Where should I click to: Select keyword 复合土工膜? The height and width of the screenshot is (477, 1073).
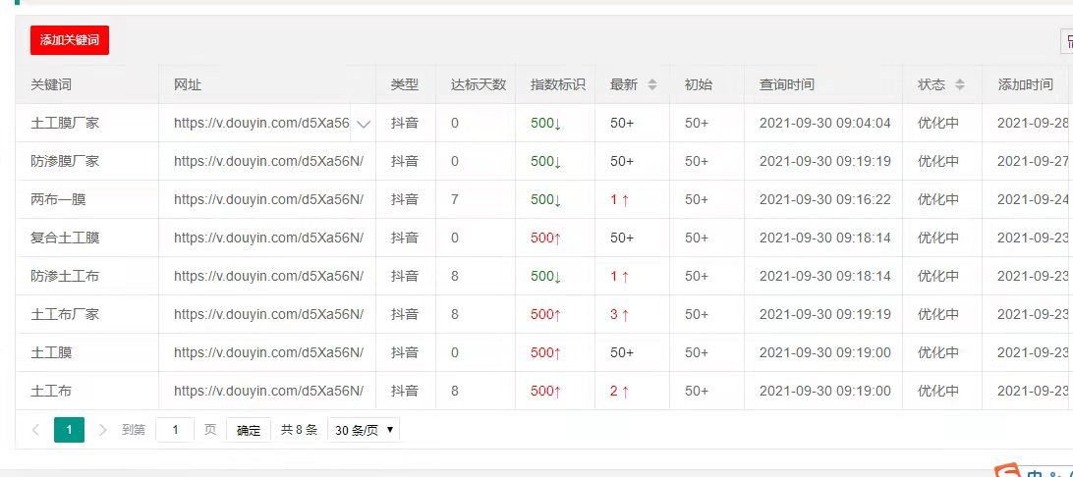tap(65, 238)
